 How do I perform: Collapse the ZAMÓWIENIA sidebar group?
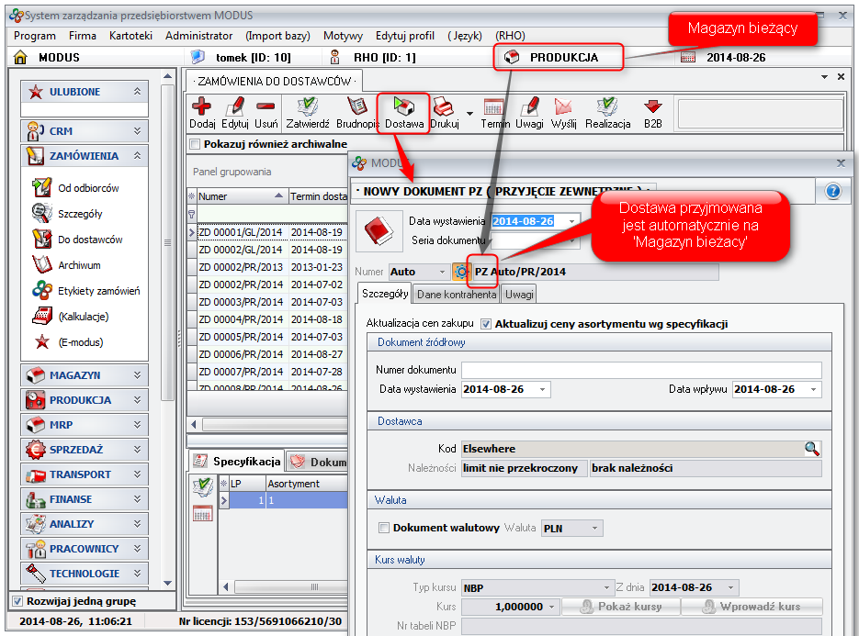[x=138, y=156]
